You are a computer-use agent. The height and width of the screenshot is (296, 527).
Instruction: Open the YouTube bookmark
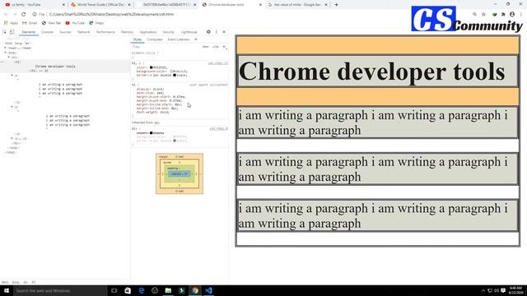pos(75,23)
